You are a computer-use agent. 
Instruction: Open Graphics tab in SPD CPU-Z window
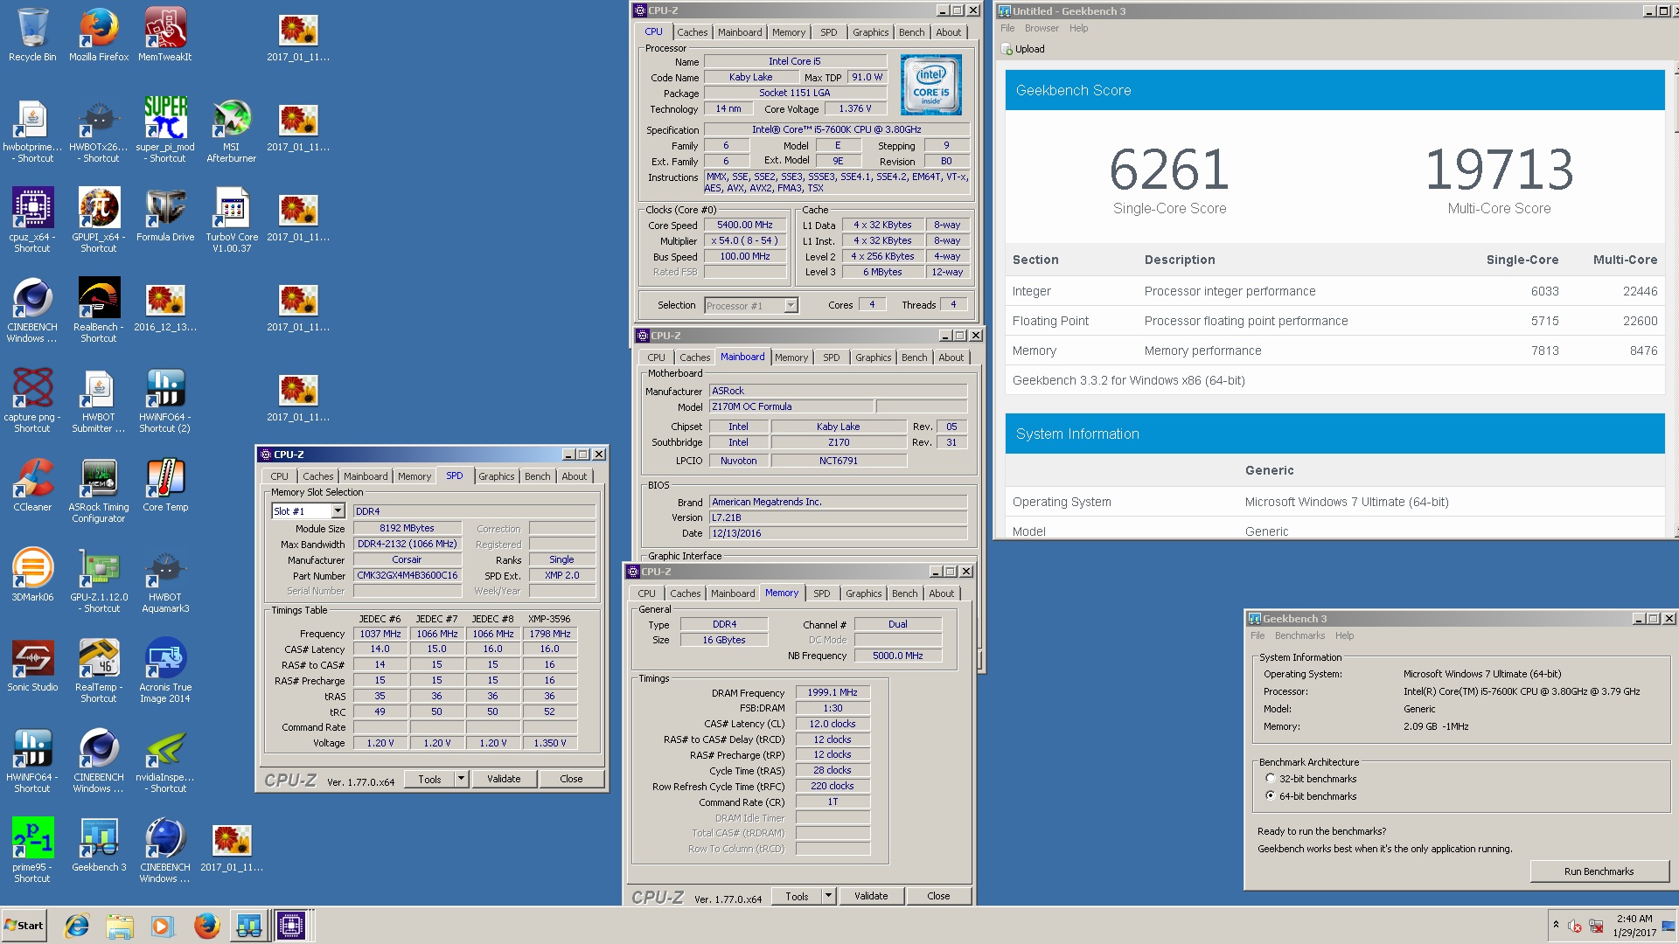(496, 476)
